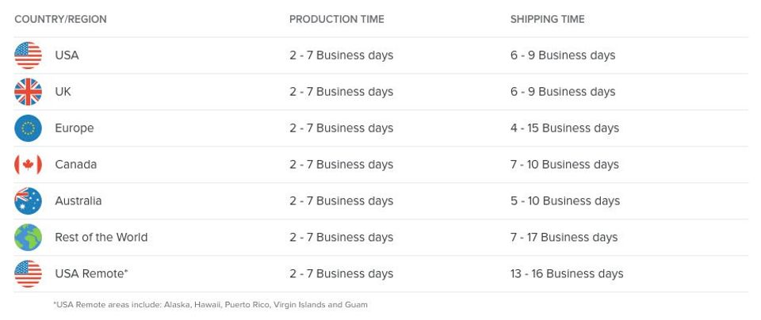Click the USA Remote* region label
Image resolution: width=761 pixels, height=320 pixels.
[x=91, y=274]
